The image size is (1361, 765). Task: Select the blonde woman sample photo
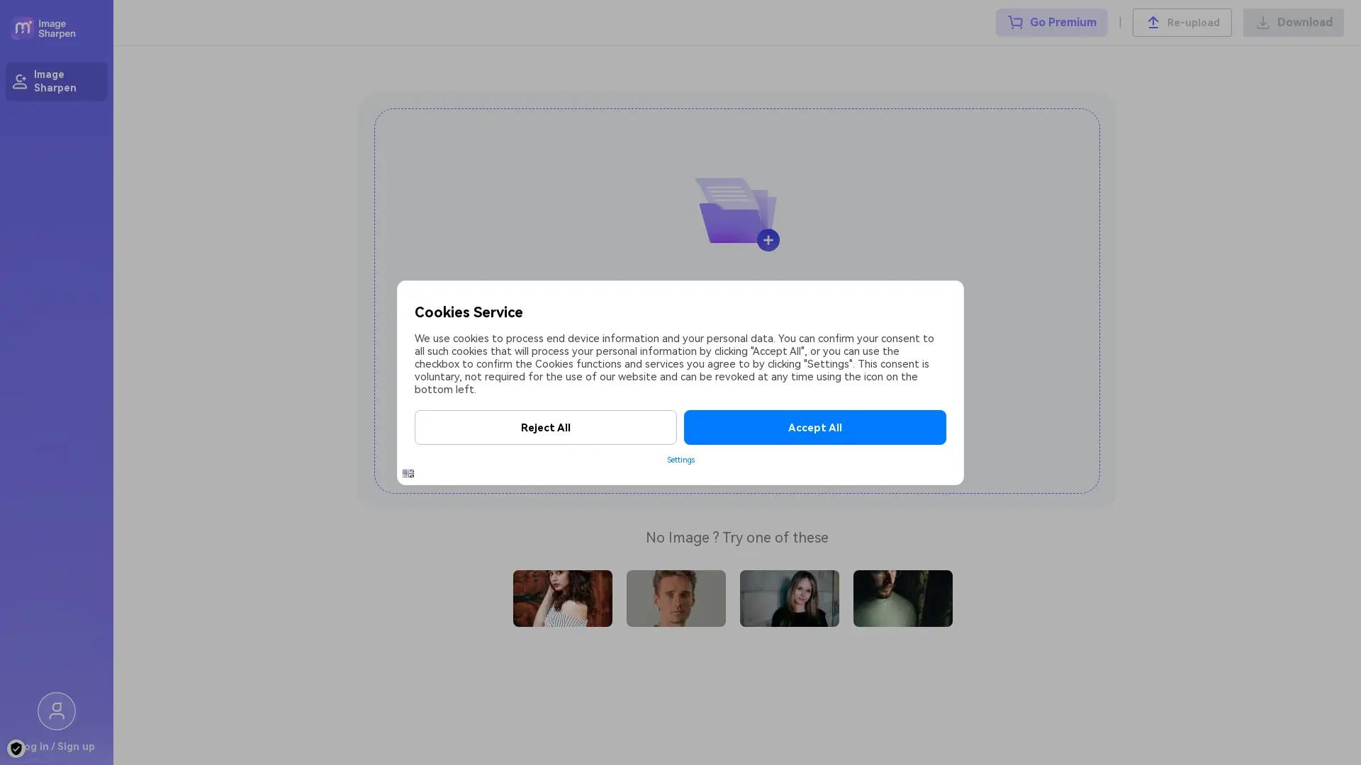tap(789, 598)
